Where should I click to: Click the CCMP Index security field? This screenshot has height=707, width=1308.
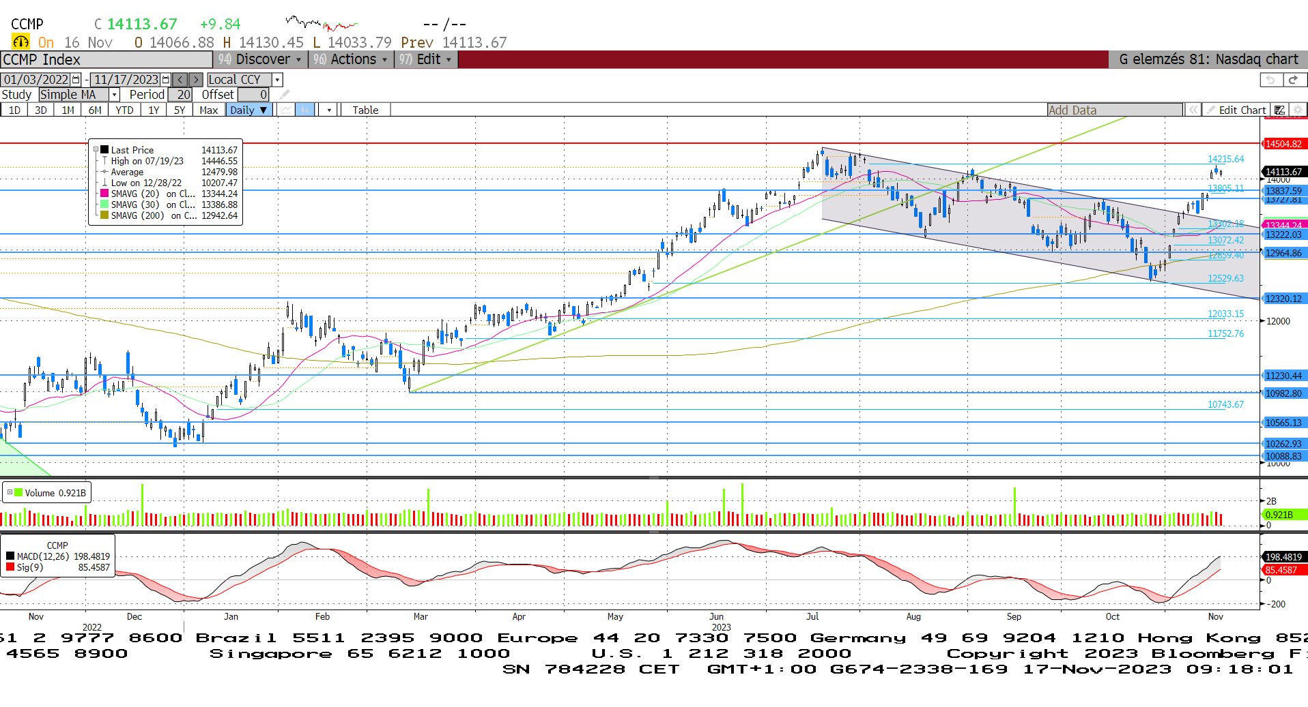[106, 59]
